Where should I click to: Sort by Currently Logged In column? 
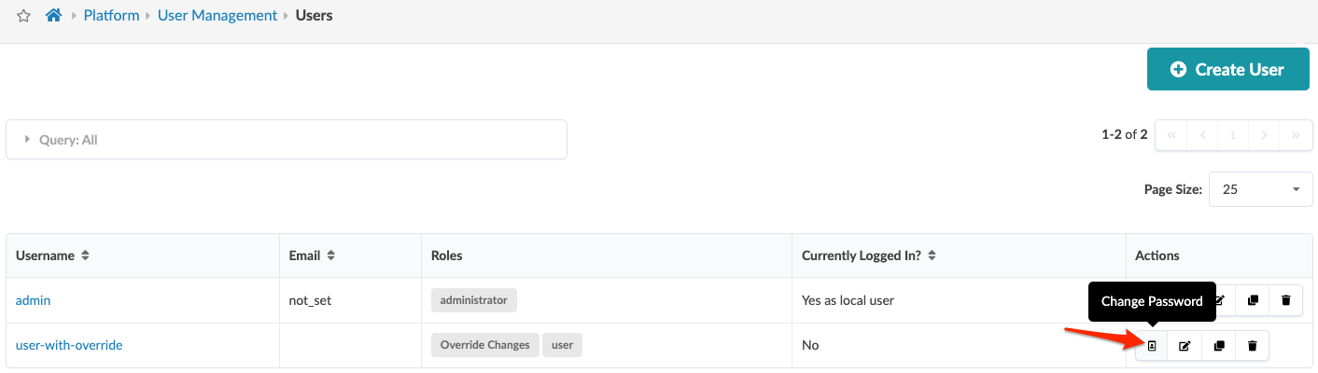[x=932, y=256]
